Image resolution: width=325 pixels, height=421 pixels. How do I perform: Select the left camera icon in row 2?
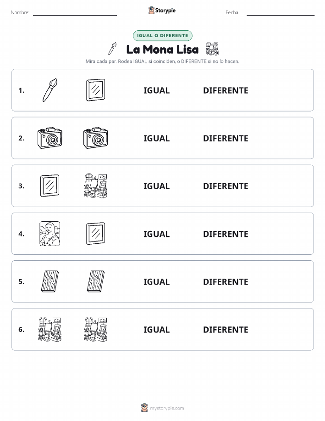(x=50, y=138)
